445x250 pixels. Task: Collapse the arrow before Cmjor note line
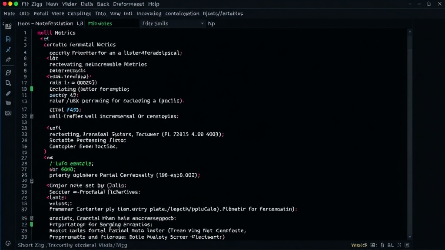pos(48,186)
